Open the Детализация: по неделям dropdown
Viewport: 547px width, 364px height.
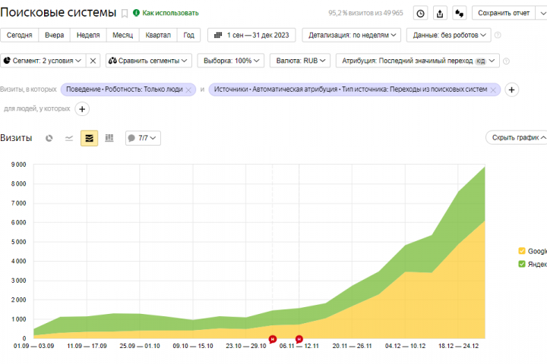pyautogui.click(x=352, y=35)
